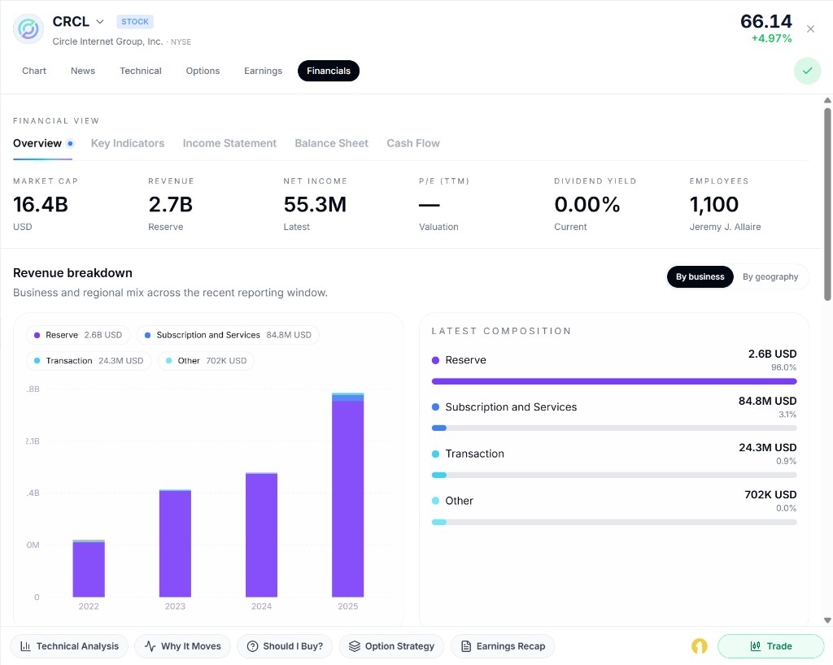
Task: Switch to Key Indicators view
Action: (x=128, y=143)
